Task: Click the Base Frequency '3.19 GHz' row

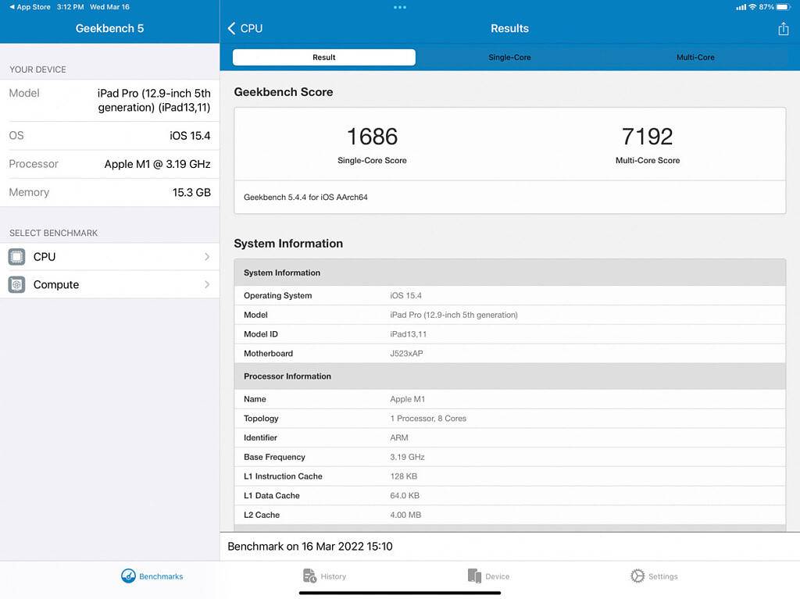Action: [x=509, y=457]
